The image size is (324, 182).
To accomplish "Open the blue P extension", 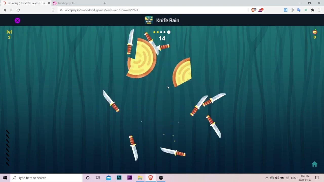I will coord(286,10).
